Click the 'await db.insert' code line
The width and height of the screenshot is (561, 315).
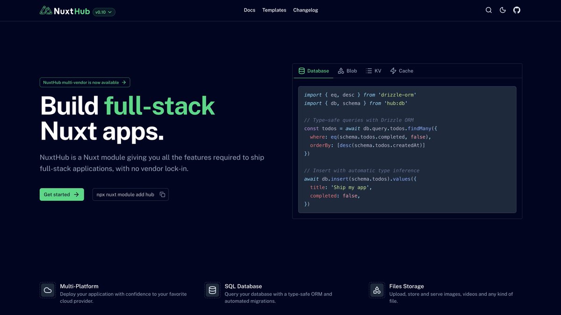point(360,179)
